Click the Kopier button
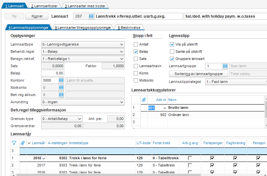 coord(37,16)
